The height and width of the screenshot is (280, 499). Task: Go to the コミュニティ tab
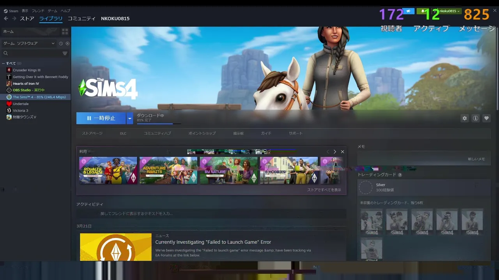click(81, 19)
